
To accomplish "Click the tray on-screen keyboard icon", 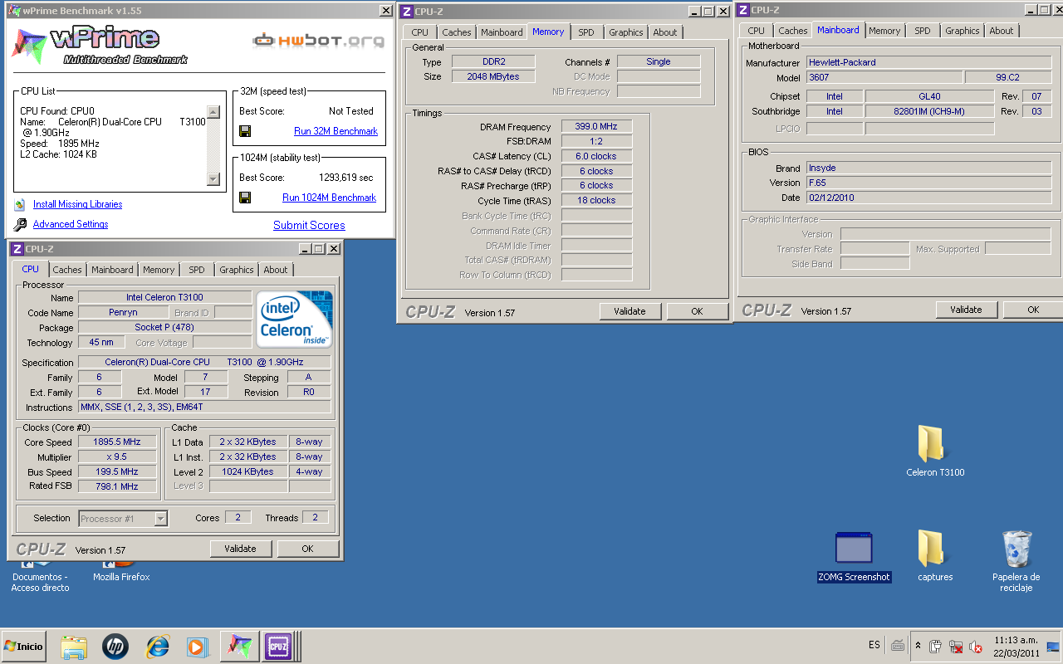I will point(898,645).
